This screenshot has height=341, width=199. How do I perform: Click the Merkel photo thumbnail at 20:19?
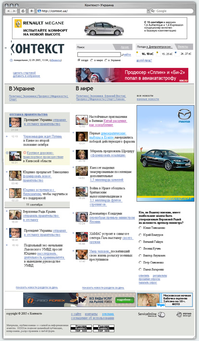click(x=82, y=155)
